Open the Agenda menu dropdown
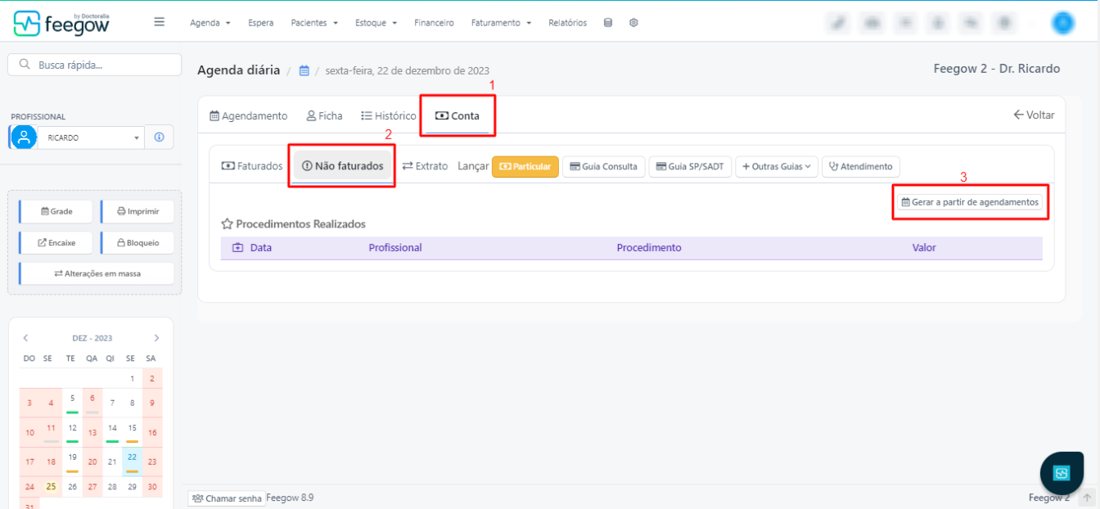 pyautogui.click(x=210, y=23)
